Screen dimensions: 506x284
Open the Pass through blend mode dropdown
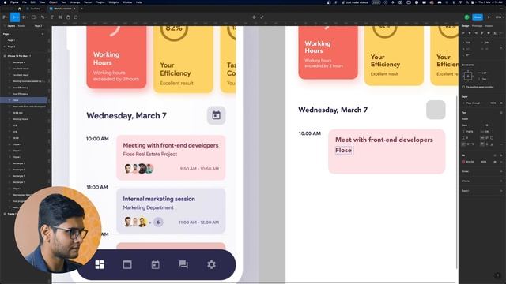[x=474, y=103]
